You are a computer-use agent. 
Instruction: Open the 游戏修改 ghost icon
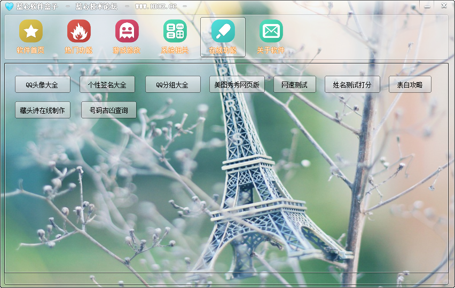[127, 31]
